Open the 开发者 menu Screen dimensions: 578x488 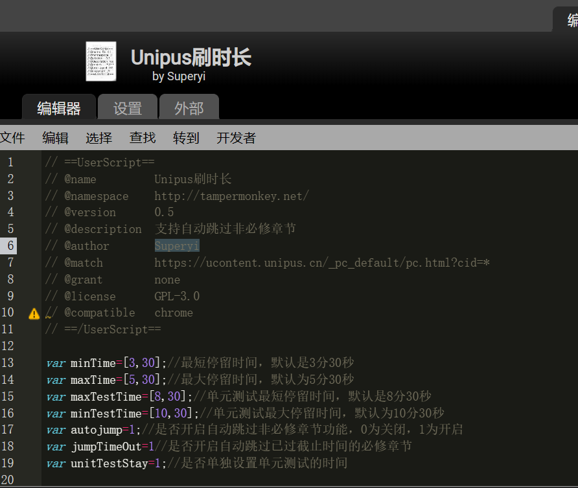[x=236, y=138]
